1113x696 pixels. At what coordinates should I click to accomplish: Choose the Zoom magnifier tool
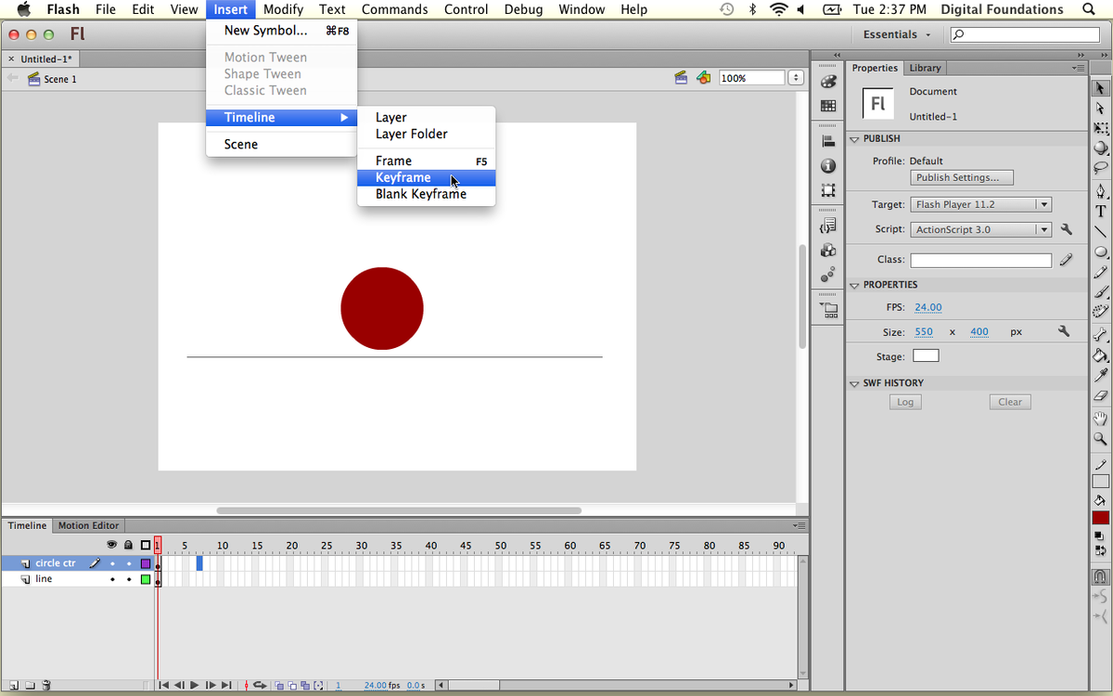(x=1100, y=438)
